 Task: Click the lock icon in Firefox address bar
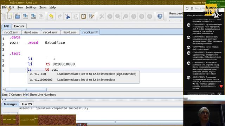[x=192, y=8]
